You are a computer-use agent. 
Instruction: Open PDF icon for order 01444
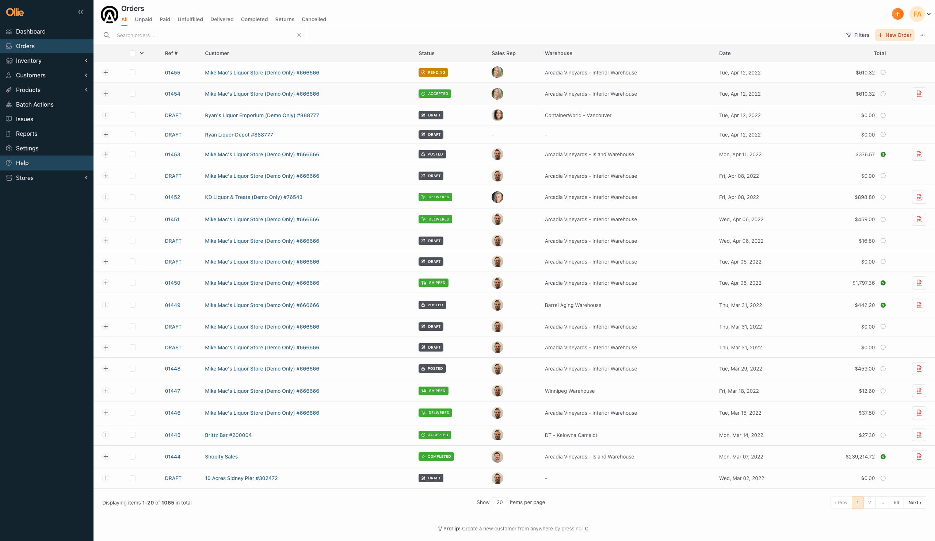919,457
